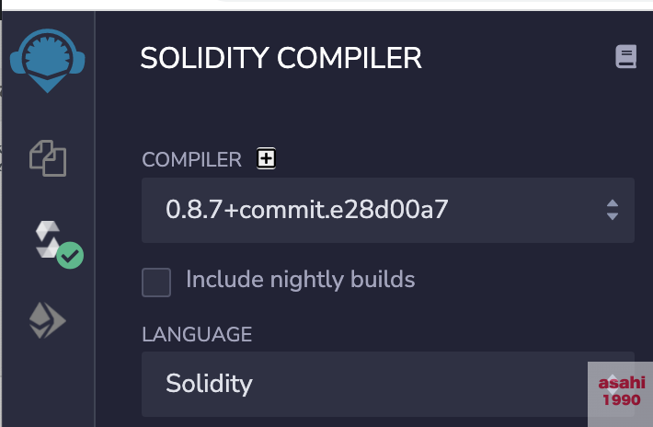Open Deploy & run transactions icon

point(48,320)
